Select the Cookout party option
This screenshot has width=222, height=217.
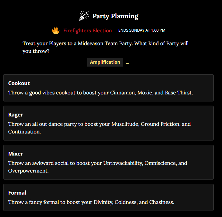click(x=108, y=88)
